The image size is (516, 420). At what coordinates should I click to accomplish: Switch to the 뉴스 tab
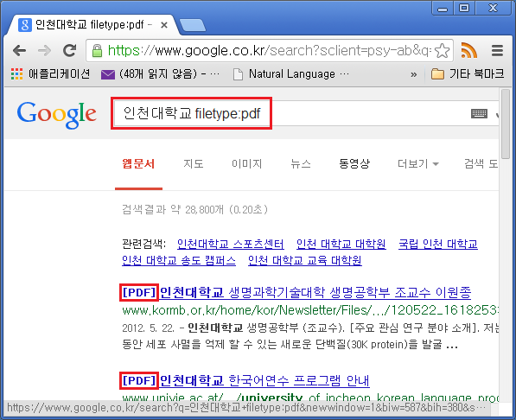pos(301,163)
